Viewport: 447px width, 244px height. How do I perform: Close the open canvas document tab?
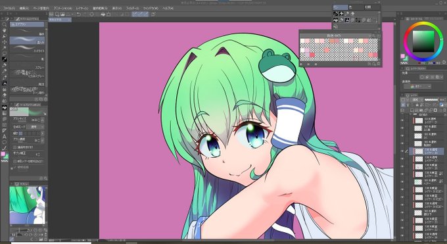tap(69, 20)
